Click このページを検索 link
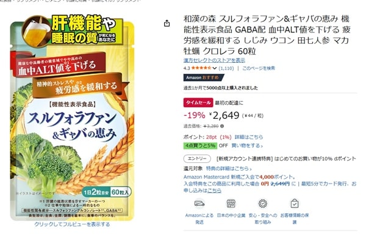The height and width of the screenshot is (236, 366). (x=259, y=68)
